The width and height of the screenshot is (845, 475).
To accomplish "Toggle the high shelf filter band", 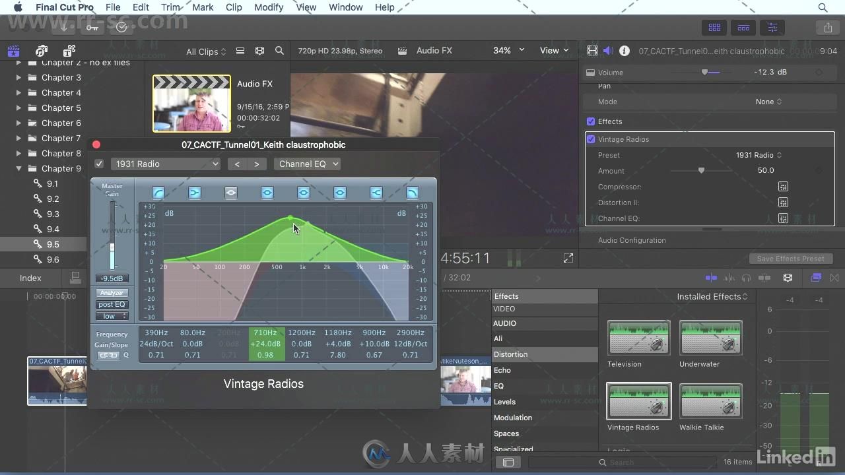I will point(376,193).
